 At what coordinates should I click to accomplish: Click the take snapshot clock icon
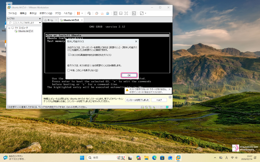coord(97,13)
